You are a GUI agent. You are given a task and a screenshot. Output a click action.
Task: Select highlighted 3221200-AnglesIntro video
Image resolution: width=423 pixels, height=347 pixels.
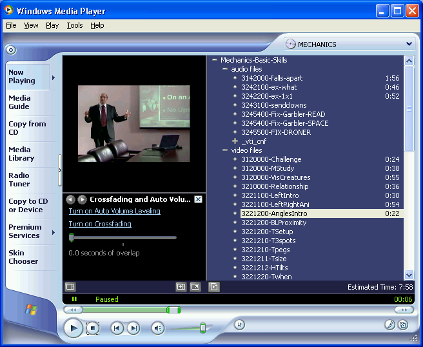point(322,213)
